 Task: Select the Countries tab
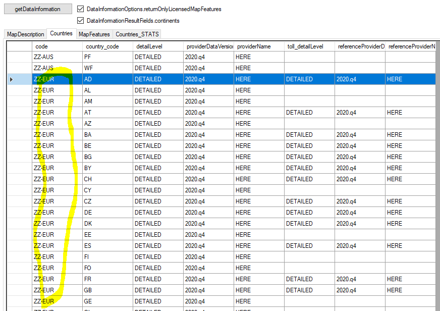[61, 34]
